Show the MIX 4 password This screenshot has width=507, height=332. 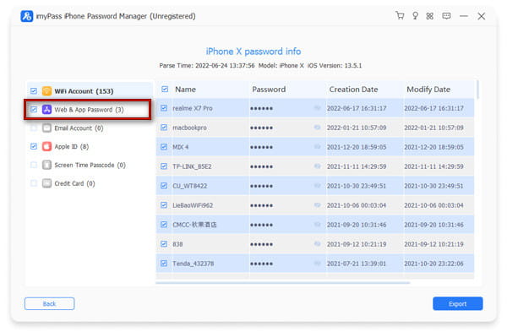[x=317, y=147]
